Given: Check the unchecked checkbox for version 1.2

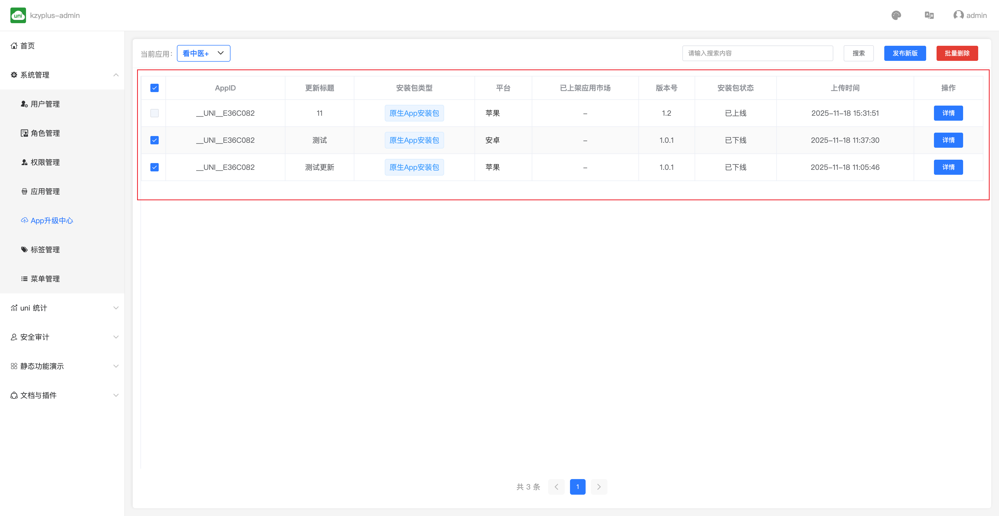Looking at the screenshot, I should 154,113.
